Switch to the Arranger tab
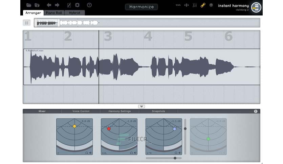Image resolution: width=283 pixels, height=164 pixels. click(x=33, y=13)
